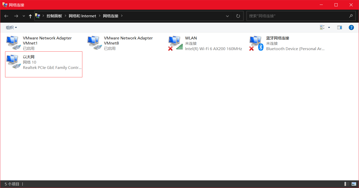This screenshot has width=359, height=188.
Task: Click the 蓝牙网络连接 未连接 status text
Action: pos(272,43)
